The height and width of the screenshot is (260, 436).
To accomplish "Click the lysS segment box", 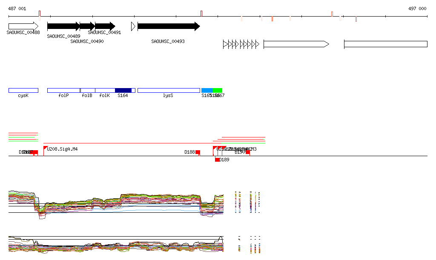I will tap(168, 90).
